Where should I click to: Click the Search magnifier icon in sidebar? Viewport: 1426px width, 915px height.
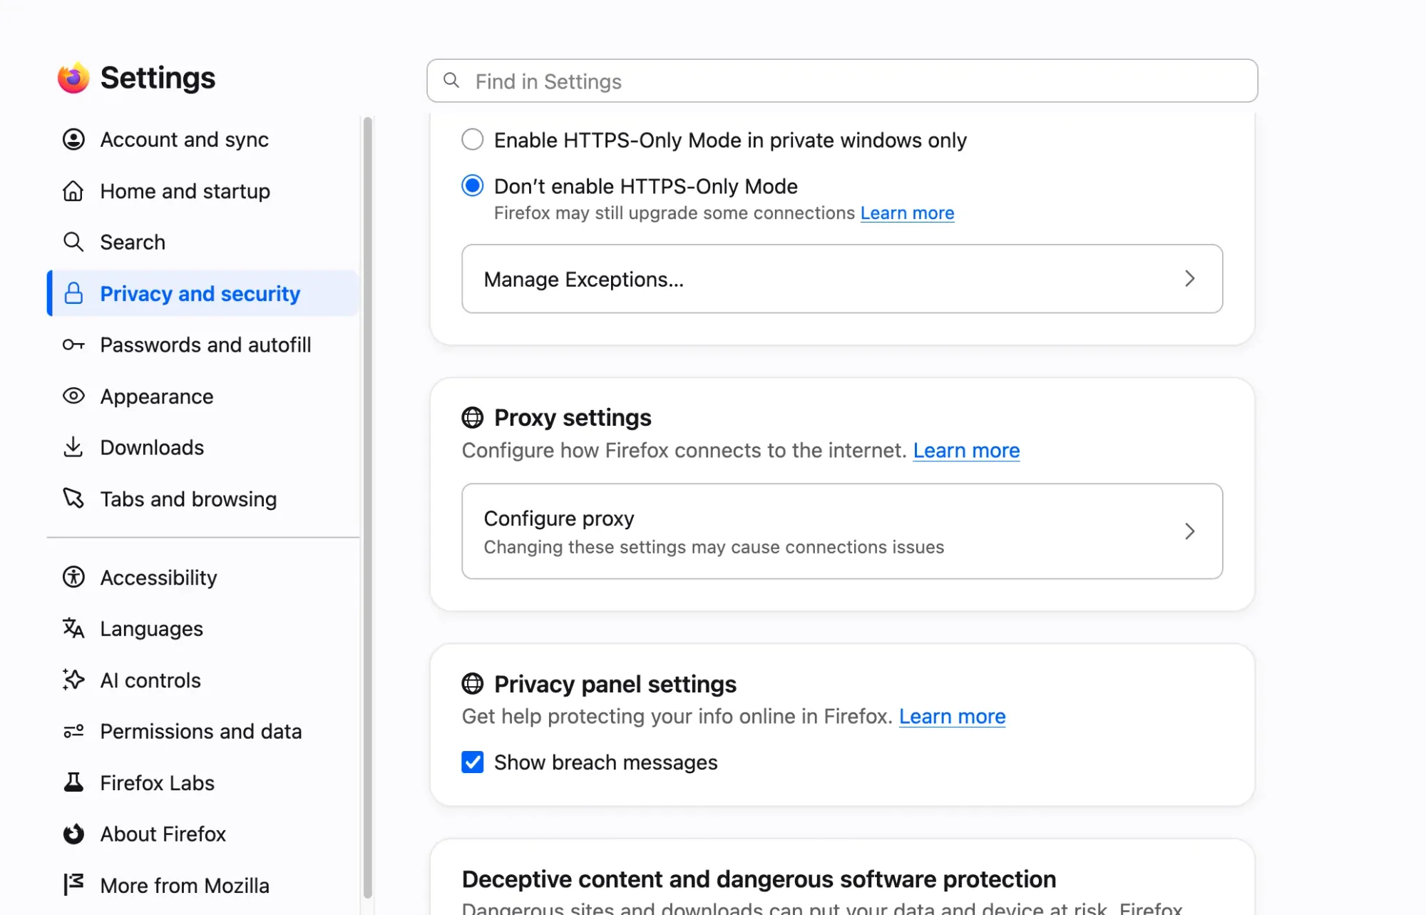(73, 242)
